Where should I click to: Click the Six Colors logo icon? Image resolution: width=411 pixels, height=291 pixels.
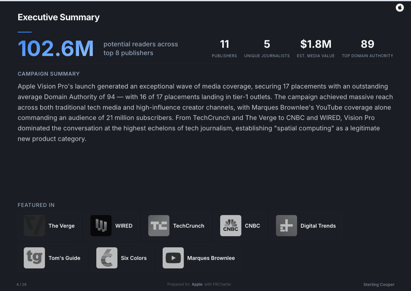pyautogui.click(x=107, y=258)
